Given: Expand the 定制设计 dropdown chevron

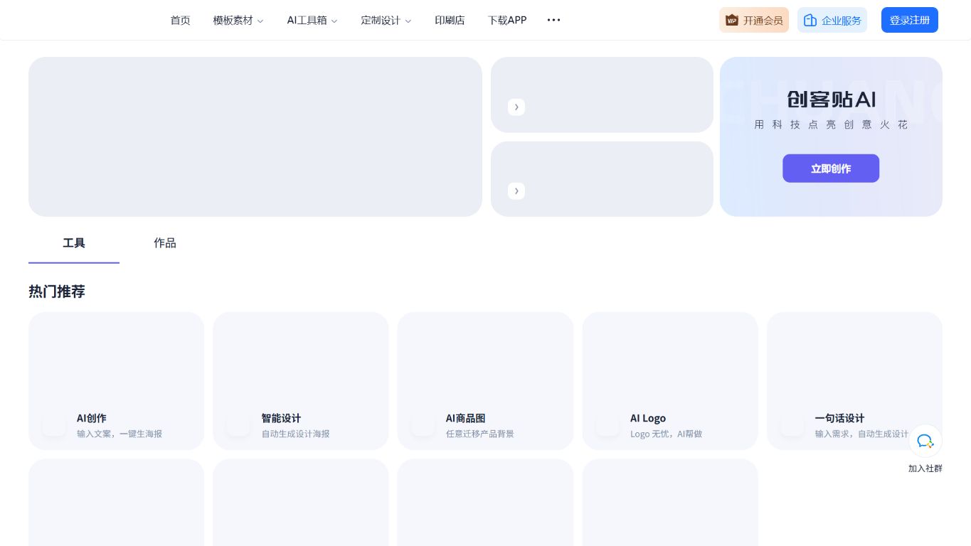Looking at the screenshot, I should 408,21.
